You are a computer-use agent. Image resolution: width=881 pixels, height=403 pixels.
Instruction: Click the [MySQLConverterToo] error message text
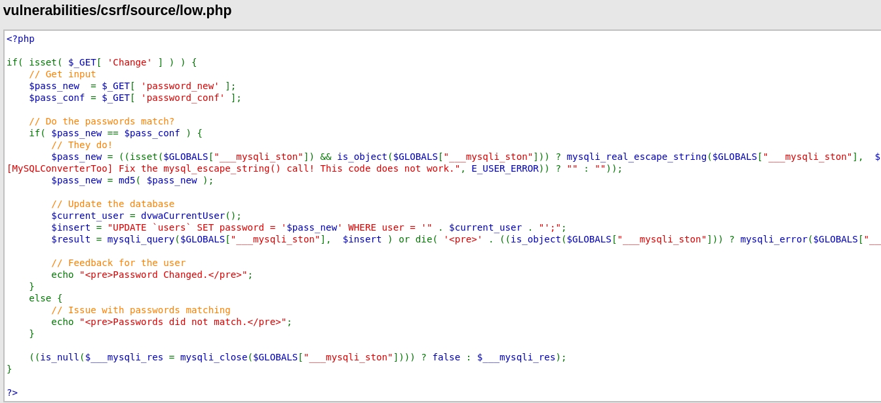(x=233, y=168)
